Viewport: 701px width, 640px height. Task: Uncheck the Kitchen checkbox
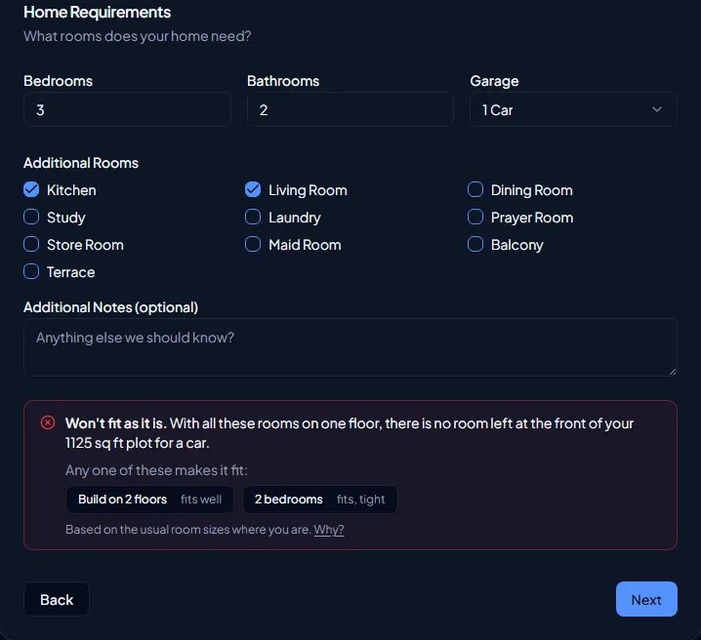(x=31, y=190)
